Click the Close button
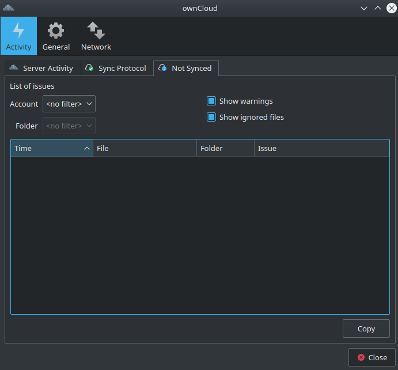The height and width of the screenshot is (370, 398). tap(372, 357)
